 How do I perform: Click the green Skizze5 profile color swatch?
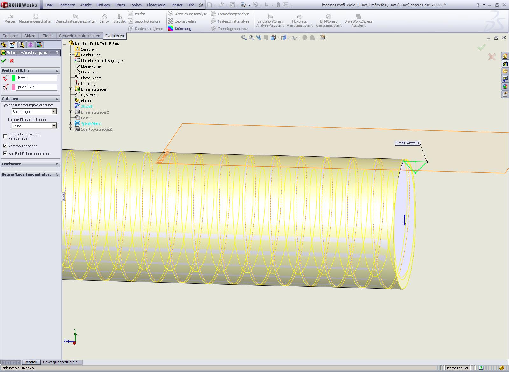13,78
